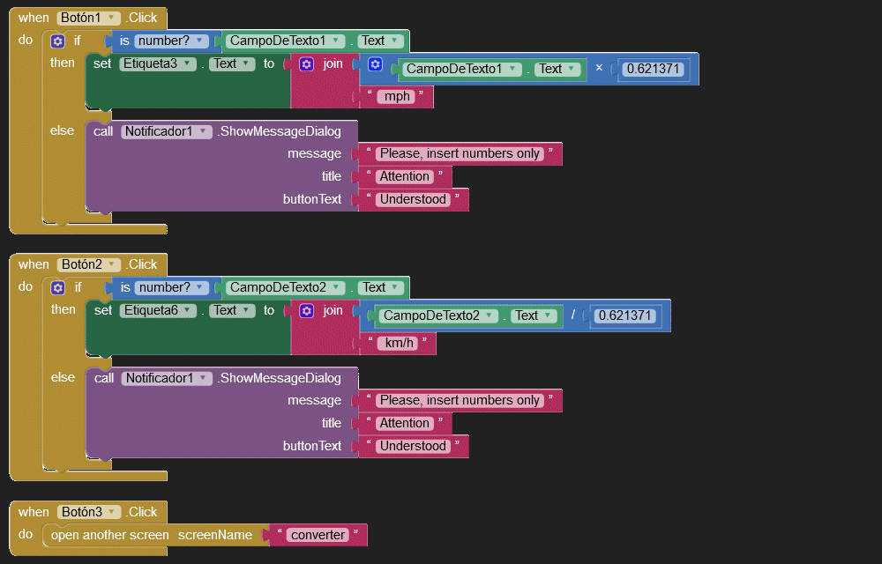882x564 pixels.
Task: Open Notificador1 dropdown in Botón2's else branch
Action: (204, 378)
